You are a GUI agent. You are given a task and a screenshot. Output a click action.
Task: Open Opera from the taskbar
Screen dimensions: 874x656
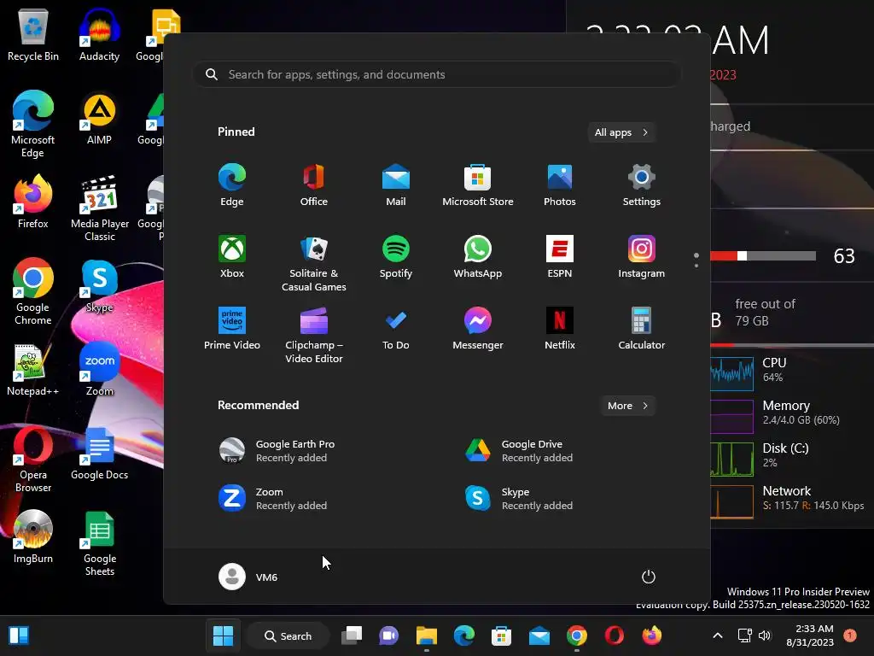pyautogui.click(x=615, y=635)
